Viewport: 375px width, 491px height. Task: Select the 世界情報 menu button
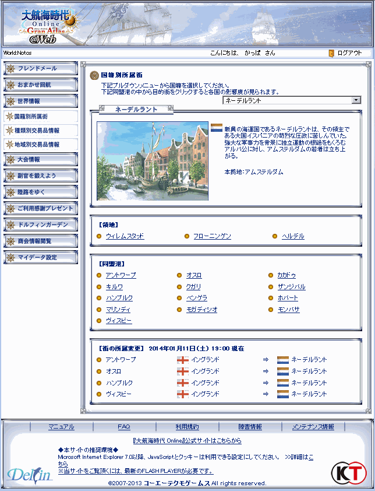click(x=41, y=101)
